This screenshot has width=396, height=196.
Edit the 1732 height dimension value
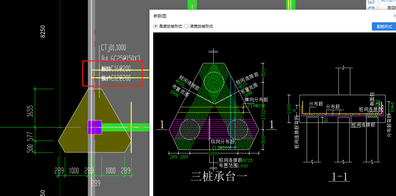pyautogui.click(x=263, y=115)
